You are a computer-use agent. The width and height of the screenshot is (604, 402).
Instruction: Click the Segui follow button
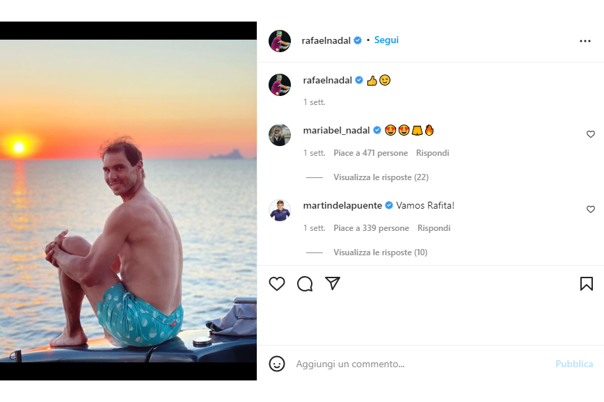[386, 40]
